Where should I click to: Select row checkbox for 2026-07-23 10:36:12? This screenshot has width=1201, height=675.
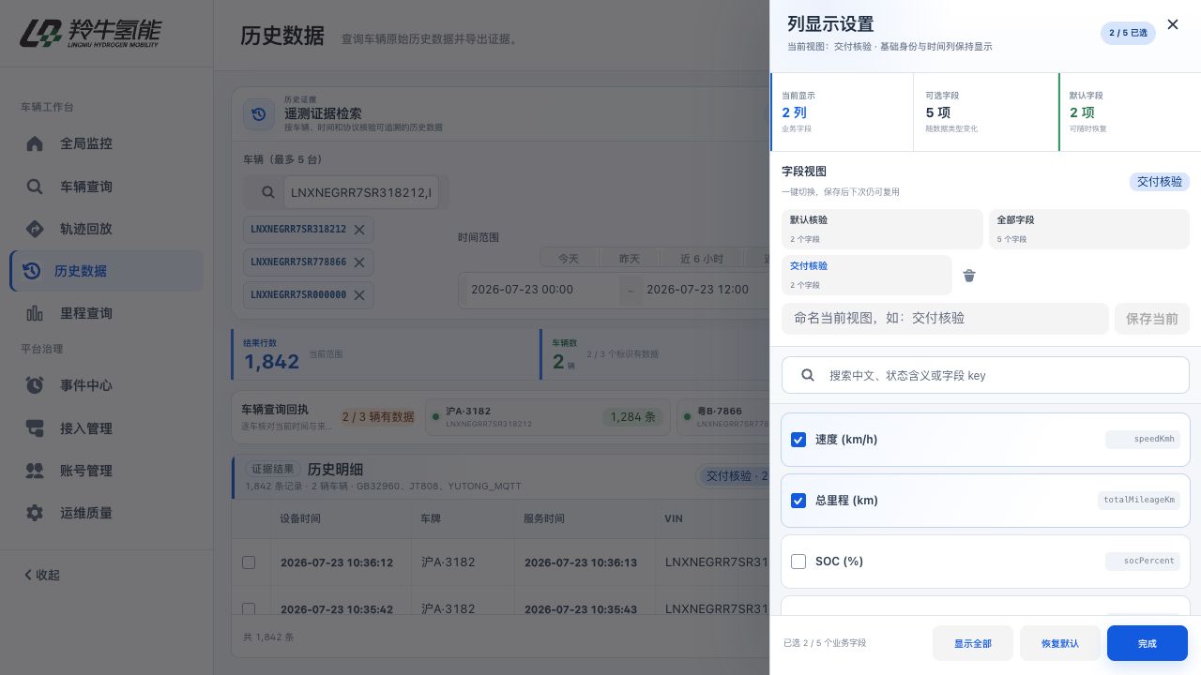tap(249, 562)
